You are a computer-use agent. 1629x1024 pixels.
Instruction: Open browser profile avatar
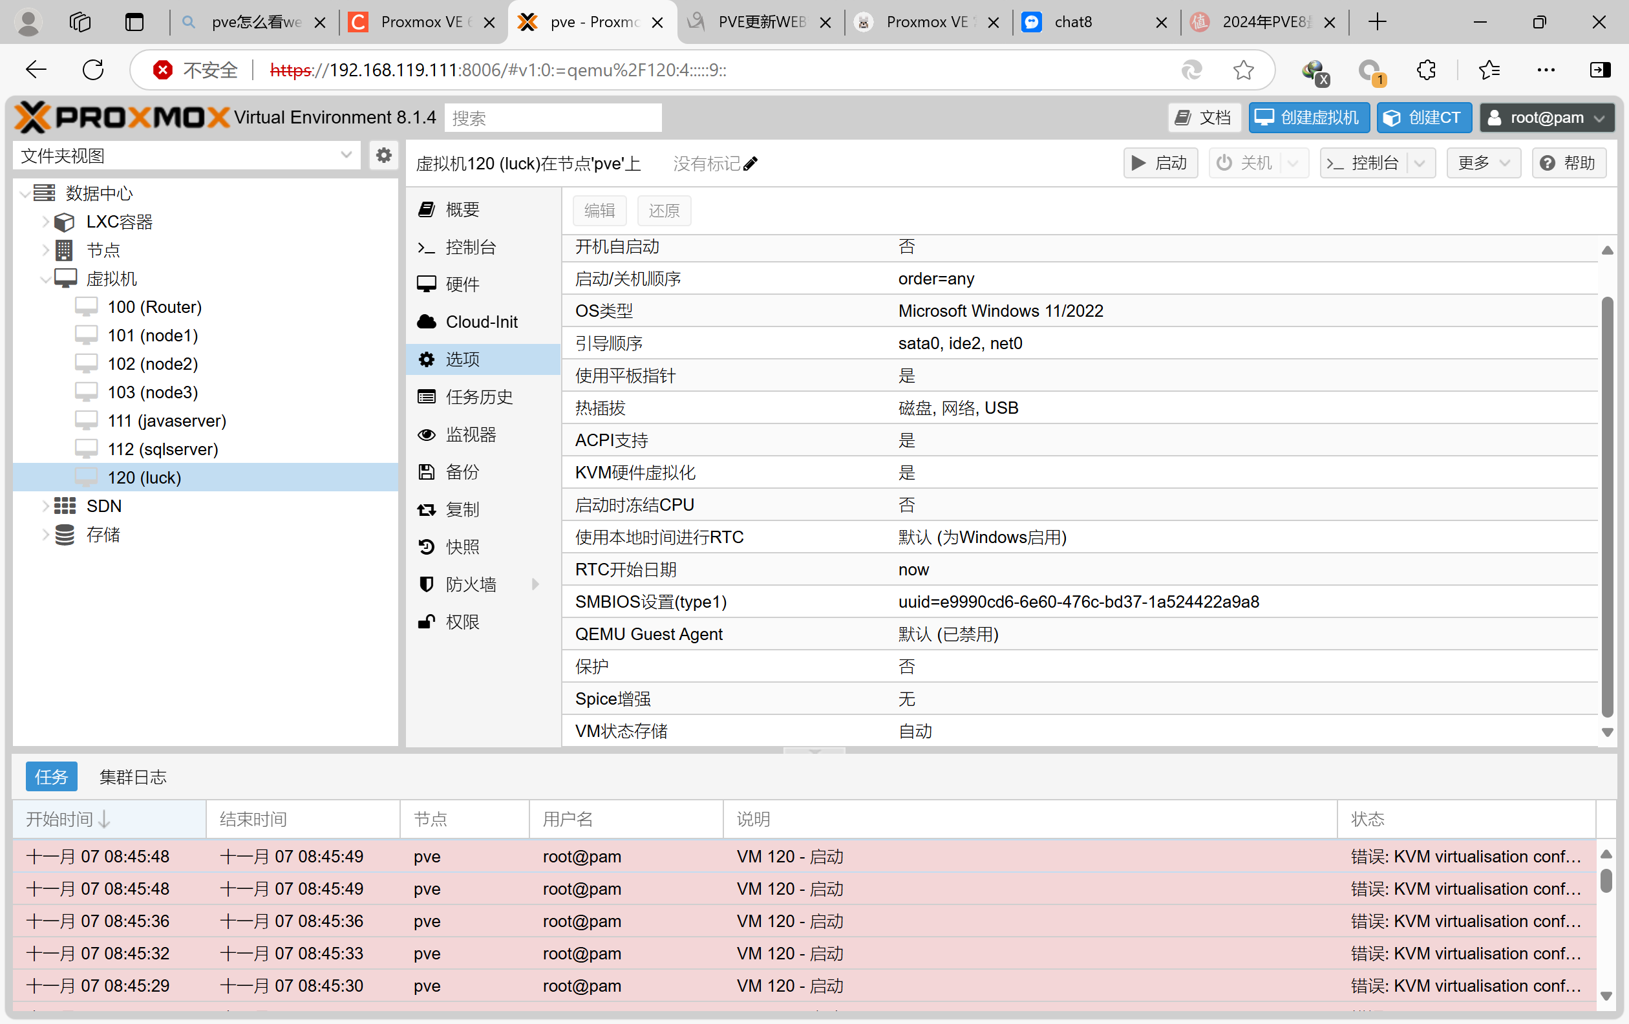(28, 23)
